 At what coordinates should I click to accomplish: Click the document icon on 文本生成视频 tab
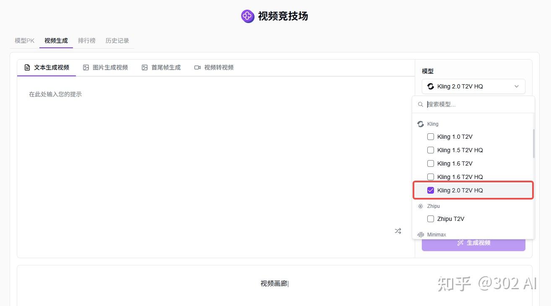(27, 67)
